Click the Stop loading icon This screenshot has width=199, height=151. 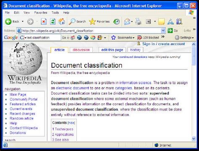[44, 22]
